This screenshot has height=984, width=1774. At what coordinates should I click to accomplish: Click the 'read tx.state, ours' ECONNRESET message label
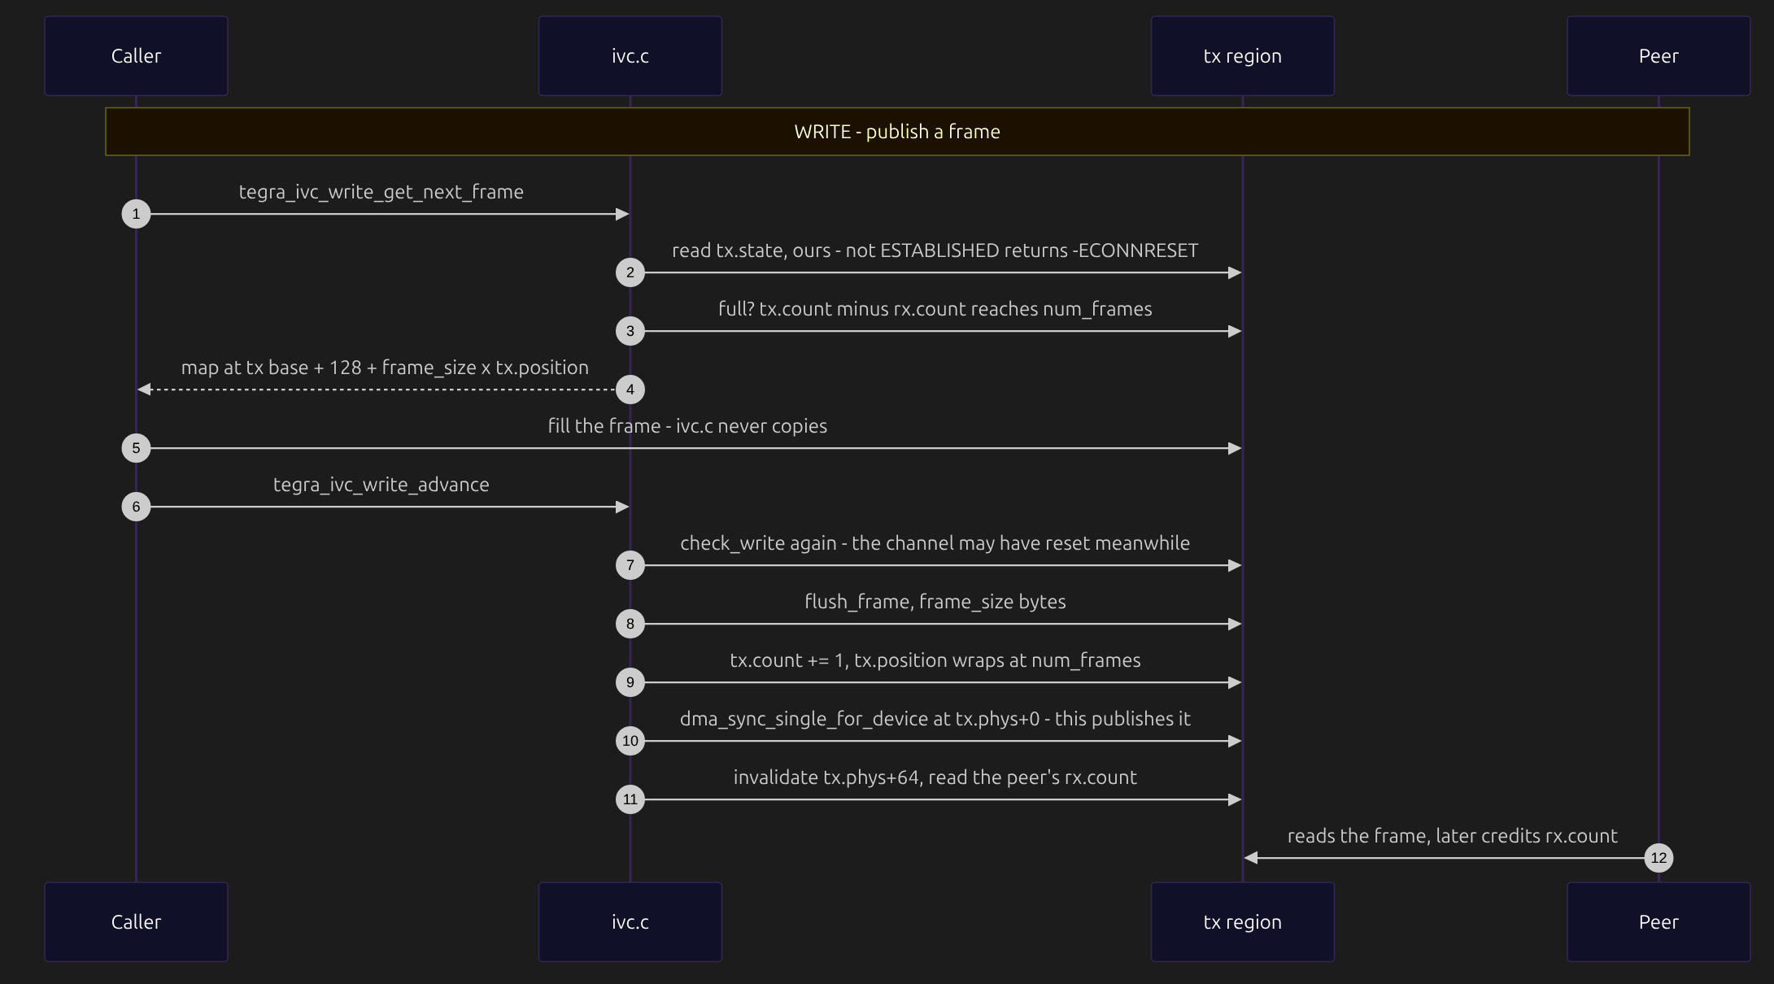[x=935, y=250]
